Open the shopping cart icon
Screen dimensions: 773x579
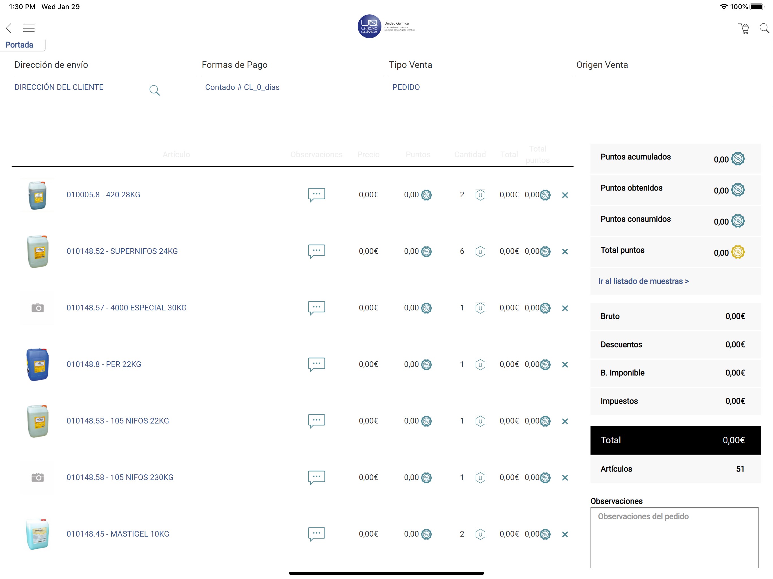coord(744,28)
